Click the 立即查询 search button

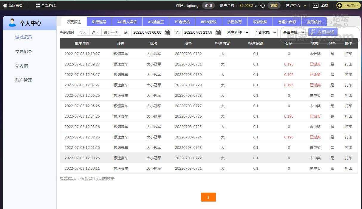pos(323,32)
